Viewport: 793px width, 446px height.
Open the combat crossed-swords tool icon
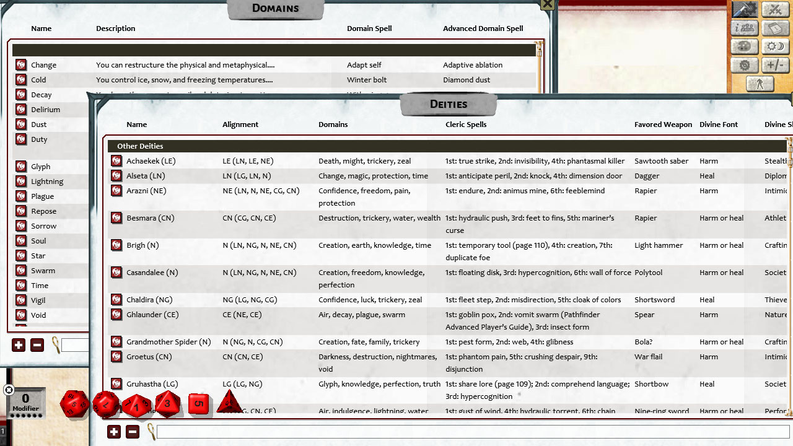775,10
